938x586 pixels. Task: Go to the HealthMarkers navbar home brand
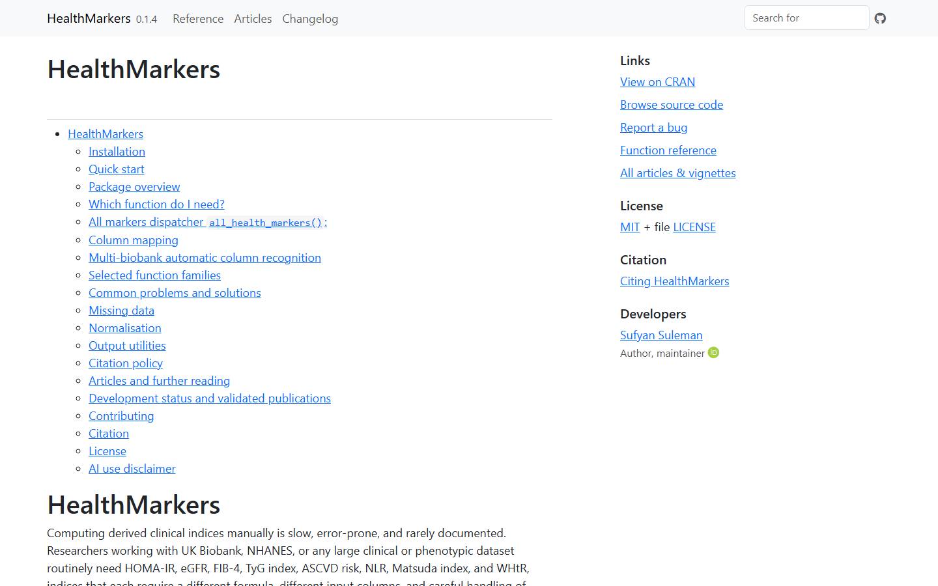pyautogui.click(x=89, y=18)
